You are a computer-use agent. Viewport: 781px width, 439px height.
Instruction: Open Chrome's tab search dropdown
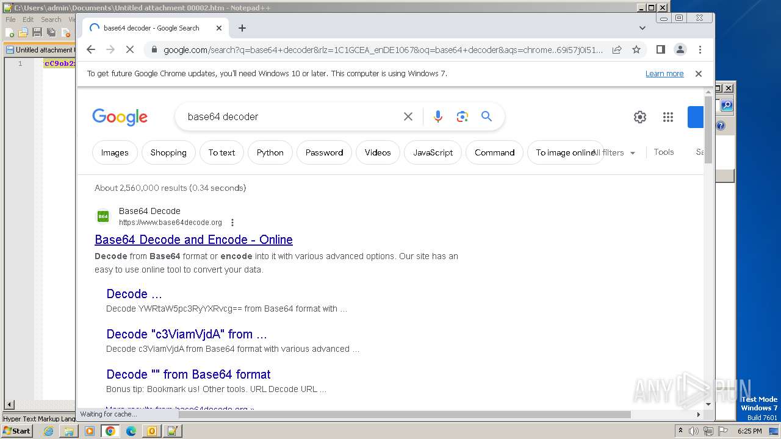pos(642,28)
